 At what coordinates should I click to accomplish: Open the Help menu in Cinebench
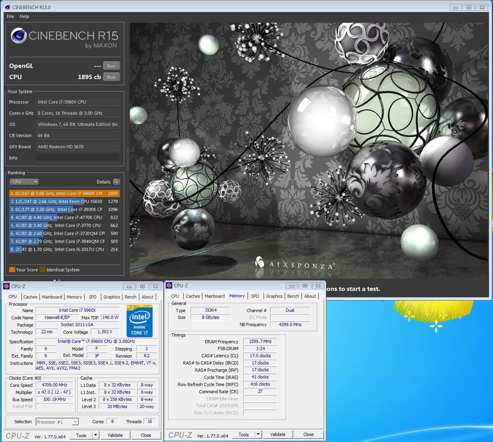click(x=24, y=16)
